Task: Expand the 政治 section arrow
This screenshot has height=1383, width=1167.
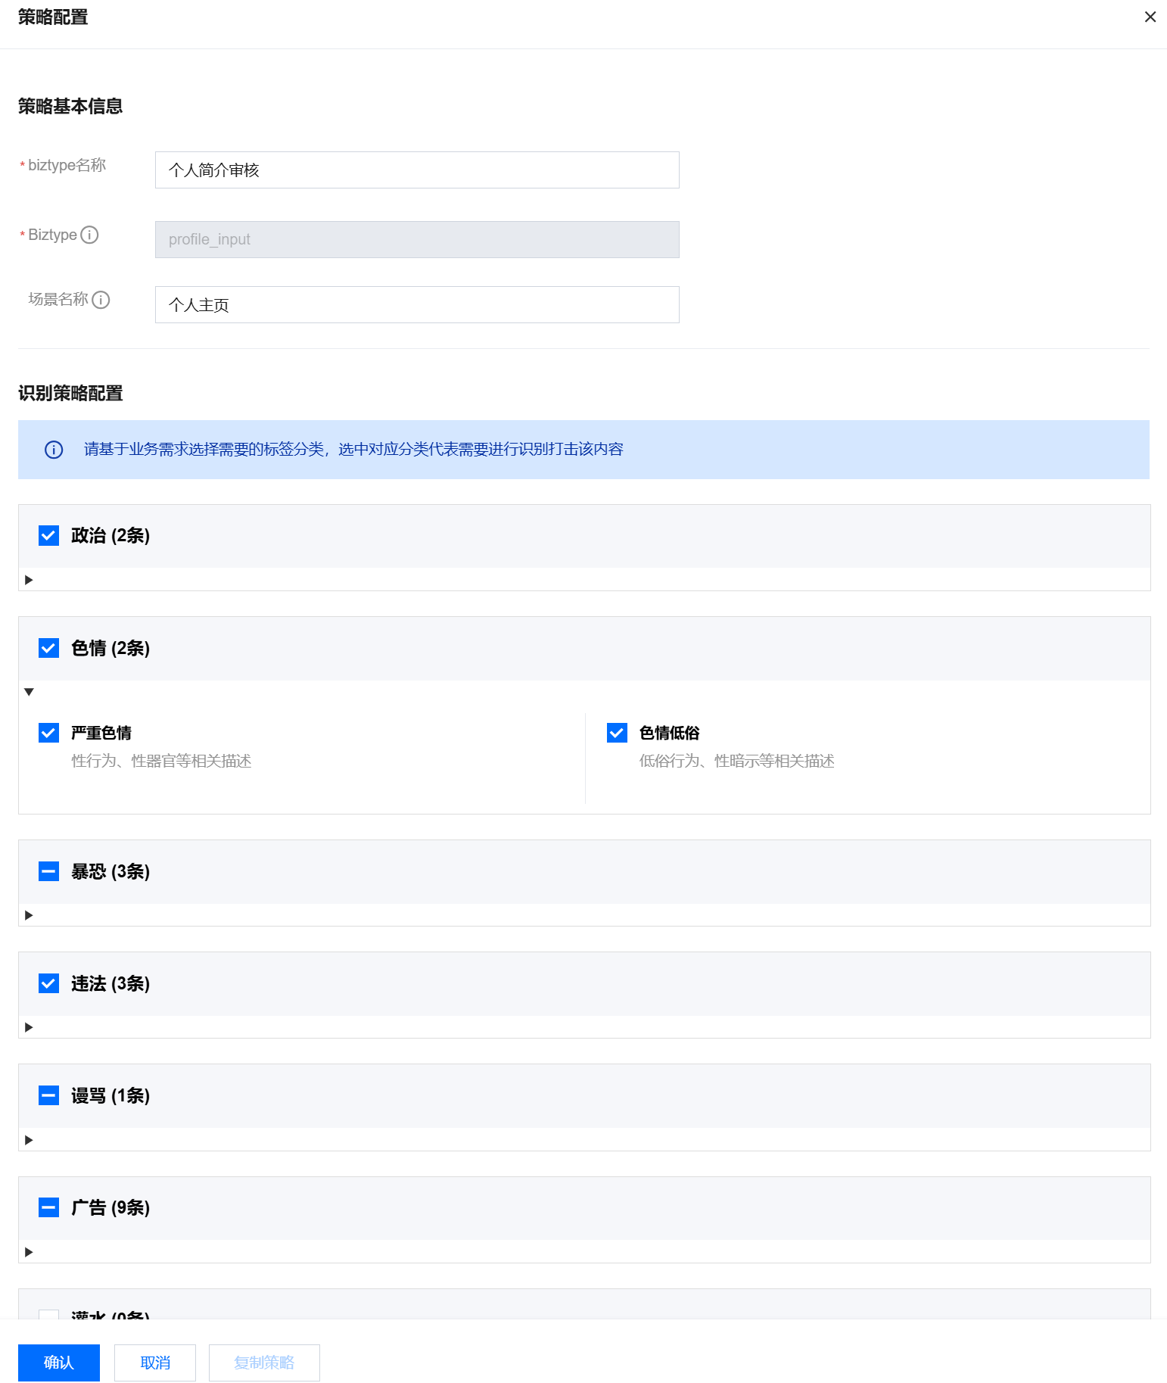Action: pyautogui.click(x=29, y=580)
